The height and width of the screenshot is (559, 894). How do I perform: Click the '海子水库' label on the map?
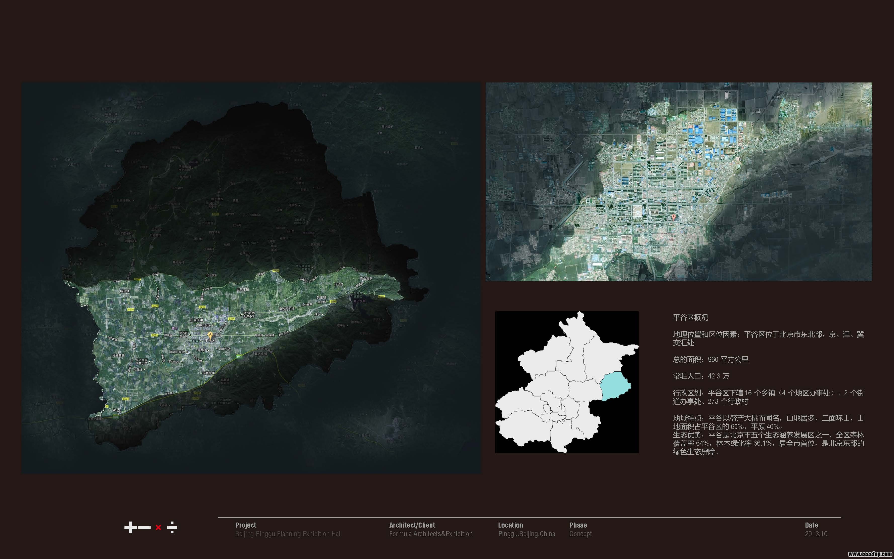359,301
